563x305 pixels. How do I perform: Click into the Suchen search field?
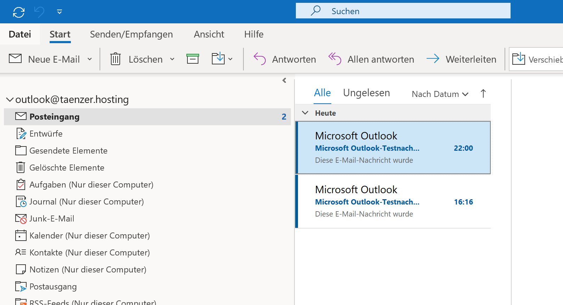(x=403, y=11)
